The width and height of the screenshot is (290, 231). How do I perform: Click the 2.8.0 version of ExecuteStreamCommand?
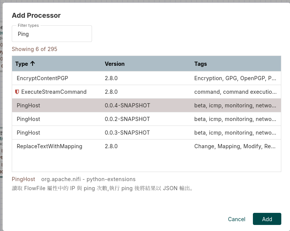tap(111, 92)
